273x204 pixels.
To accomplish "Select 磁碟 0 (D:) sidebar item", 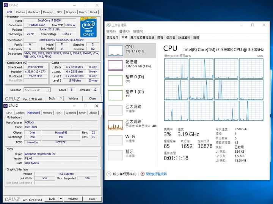I will [131, 80].
